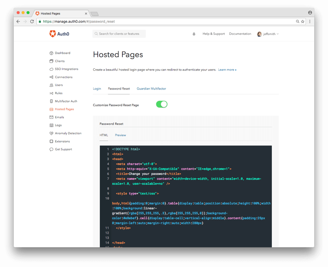This screenshot has height=267, width=328.
Task: Open the notifications bell icon
Action: [194, 34]
